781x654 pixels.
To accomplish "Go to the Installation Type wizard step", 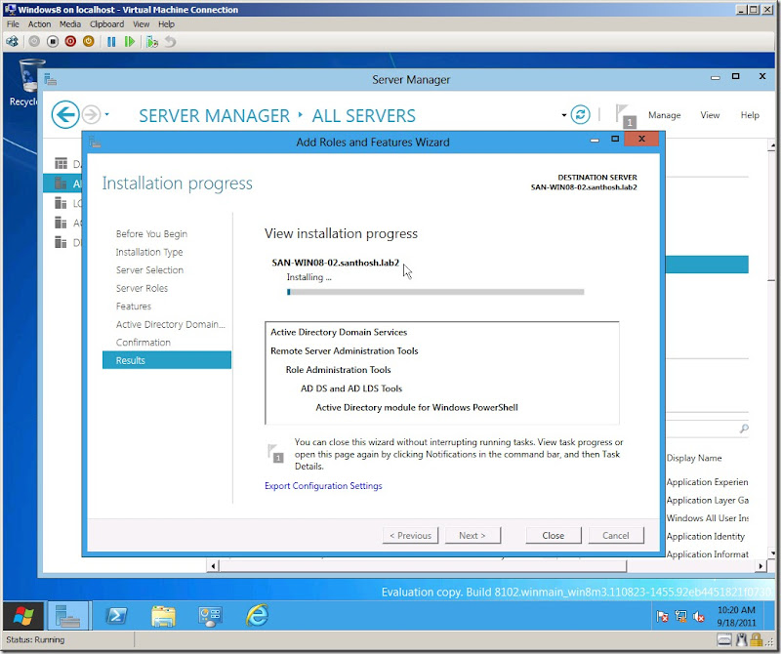I will click(x=149, y=252).
